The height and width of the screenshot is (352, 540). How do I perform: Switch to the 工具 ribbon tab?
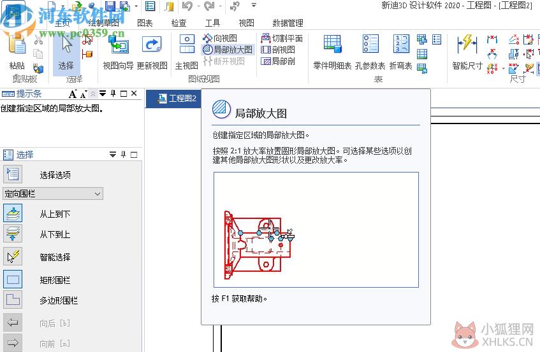click(x=212, y=23)
